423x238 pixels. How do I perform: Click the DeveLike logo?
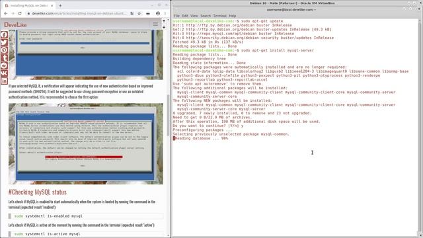(15, 24)
